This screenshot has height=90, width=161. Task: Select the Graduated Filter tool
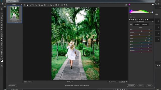click(x=56, y=5)
